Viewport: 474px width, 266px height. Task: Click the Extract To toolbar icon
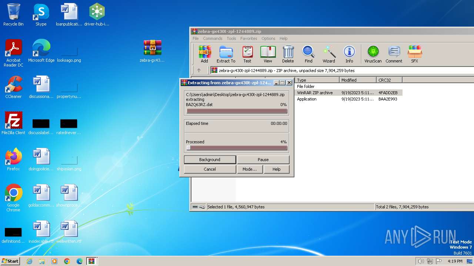pos(226,54)
